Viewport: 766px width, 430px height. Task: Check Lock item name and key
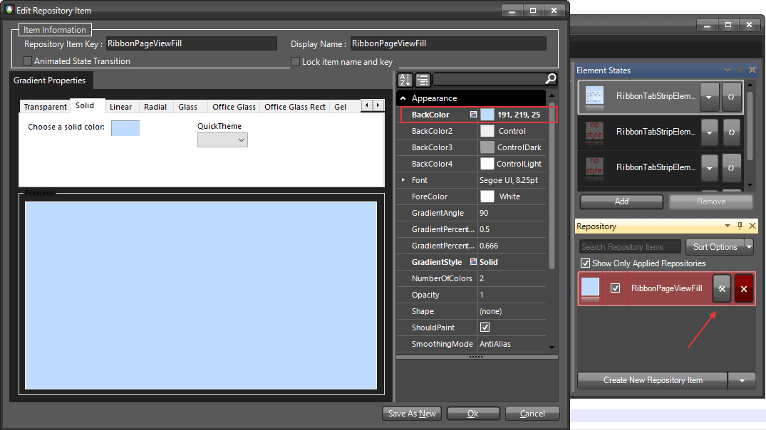[x=295, y=61]
